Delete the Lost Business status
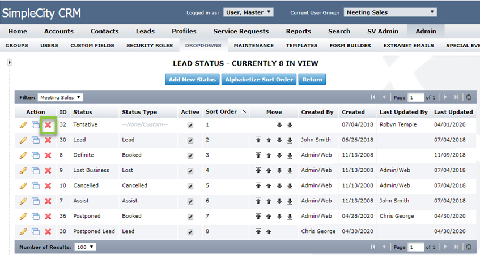The image size is (480, 255). pos(48,171)
